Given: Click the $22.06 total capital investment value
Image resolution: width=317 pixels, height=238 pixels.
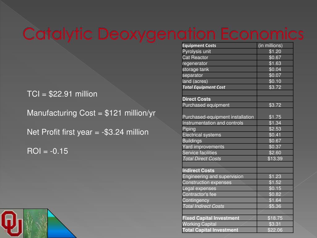Looking at the screenshot, I should pyautogui.click(x=275, y=230).
